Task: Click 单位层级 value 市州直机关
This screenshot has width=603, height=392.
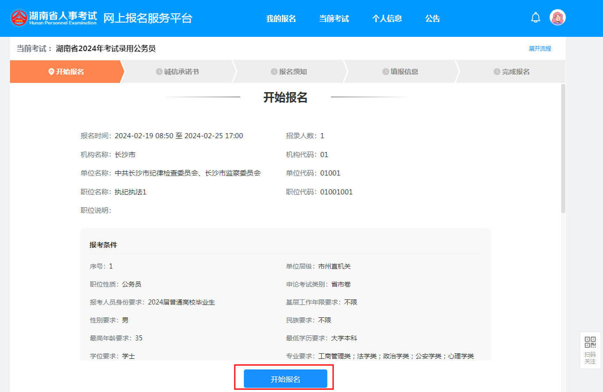Action: click(334, 266)
